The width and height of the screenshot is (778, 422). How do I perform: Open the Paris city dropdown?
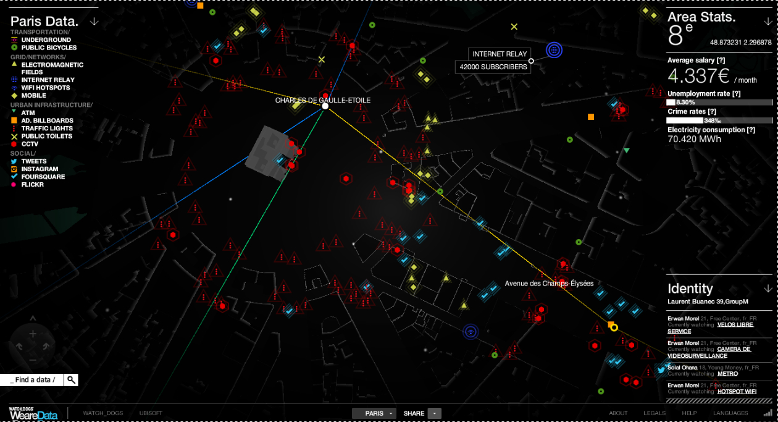pyautogui.click(x=374, y=413)
